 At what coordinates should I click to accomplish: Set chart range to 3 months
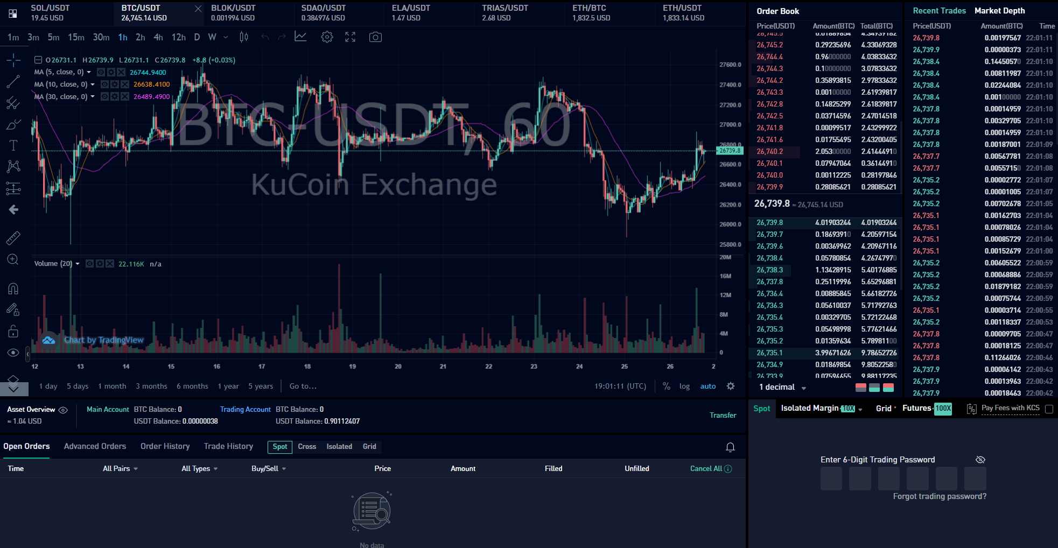[151, 386]
